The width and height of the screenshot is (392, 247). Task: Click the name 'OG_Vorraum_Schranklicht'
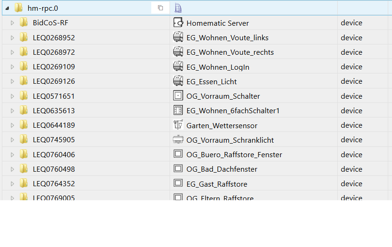230,140
